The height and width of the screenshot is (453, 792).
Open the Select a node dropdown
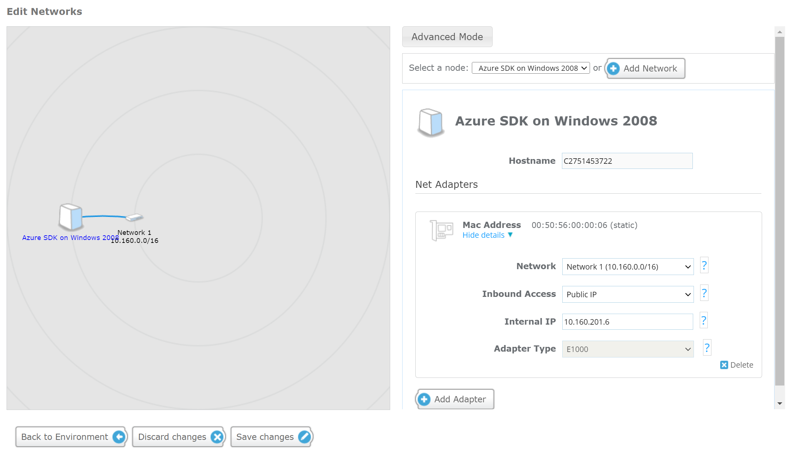coord(530,68)
